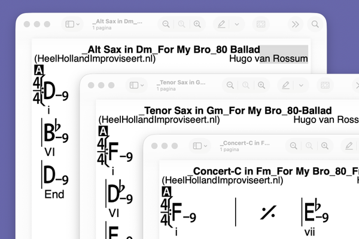Click the _Alt Sax in Dm_ window title

pos(117,22)
